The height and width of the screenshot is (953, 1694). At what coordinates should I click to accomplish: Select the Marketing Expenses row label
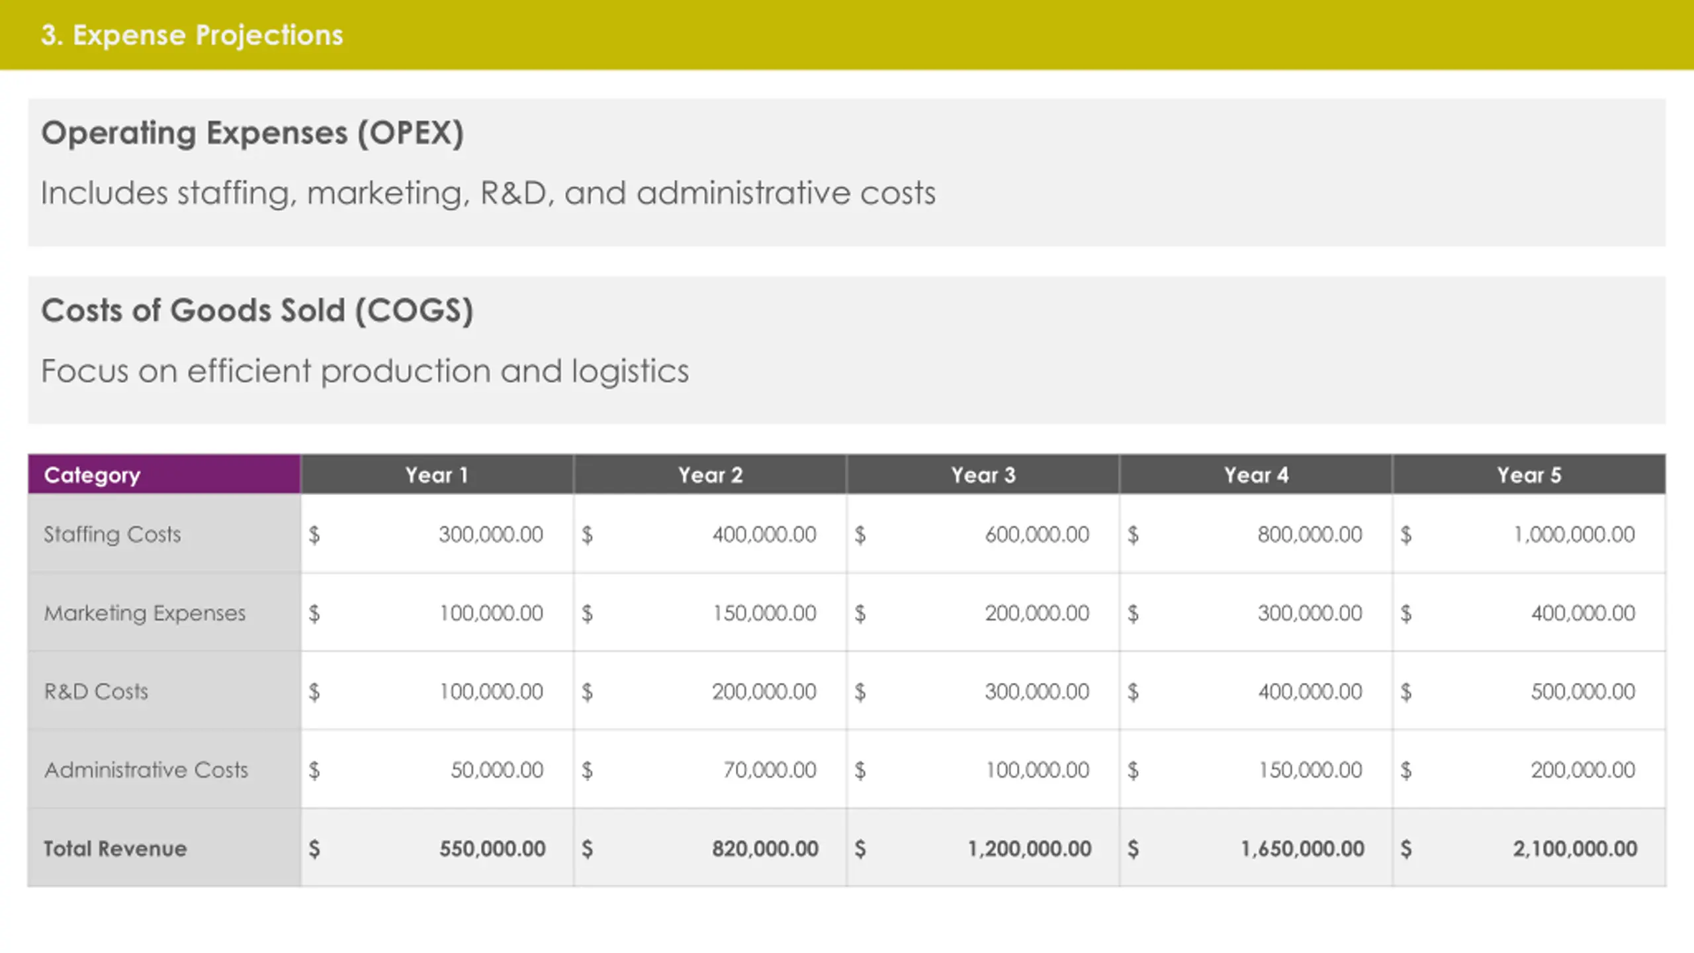click(x=144, y=613)
